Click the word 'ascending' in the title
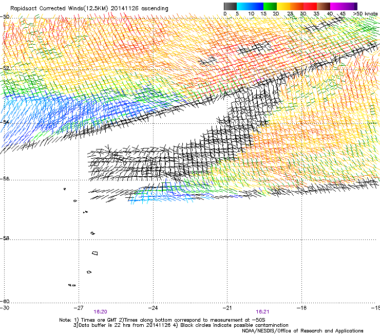 (155, 9)
